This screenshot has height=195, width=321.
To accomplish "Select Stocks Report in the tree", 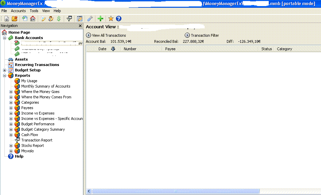I will (33, 145).
